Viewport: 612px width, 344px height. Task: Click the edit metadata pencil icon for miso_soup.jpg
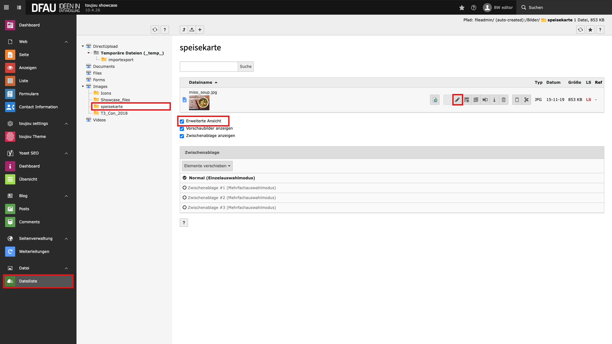click(457, 100)
